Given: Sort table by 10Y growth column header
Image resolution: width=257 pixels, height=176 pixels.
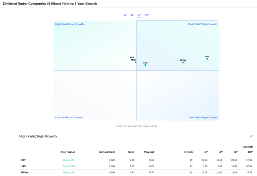Looking at the screenshot, I should (250, 152).
